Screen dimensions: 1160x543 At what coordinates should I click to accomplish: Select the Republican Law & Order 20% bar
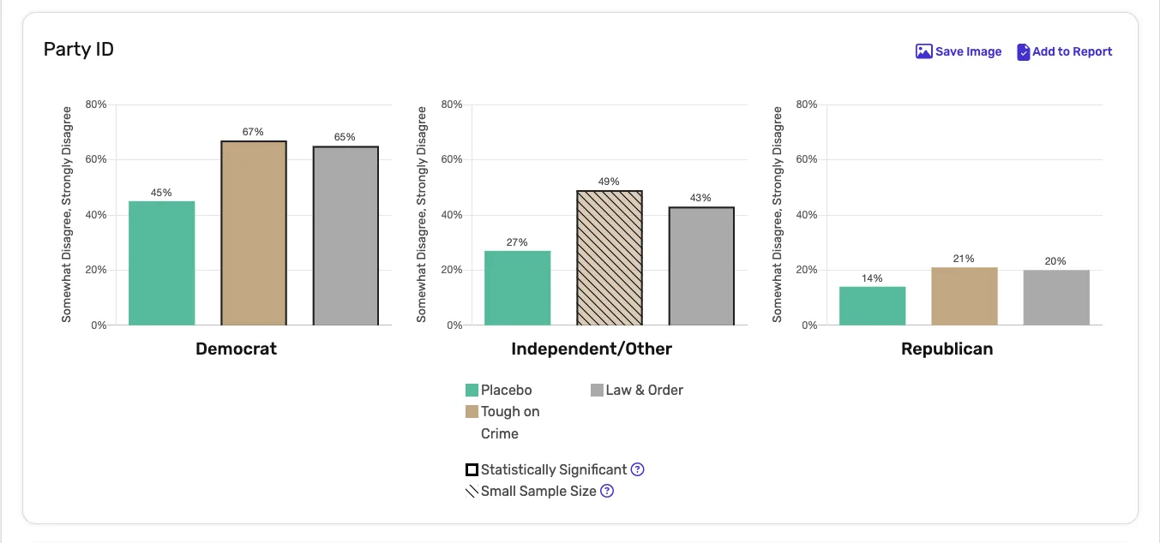coord(1056,298)
